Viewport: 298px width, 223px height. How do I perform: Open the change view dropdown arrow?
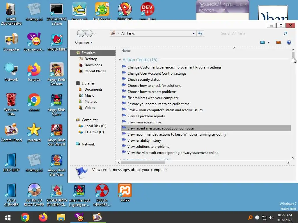coord(269,42)
